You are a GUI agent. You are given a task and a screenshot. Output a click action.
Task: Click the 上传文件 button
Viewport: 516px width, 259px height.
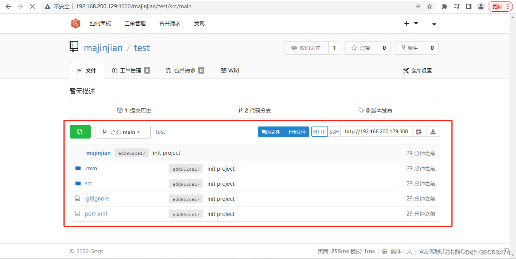(x=297, y=132)
